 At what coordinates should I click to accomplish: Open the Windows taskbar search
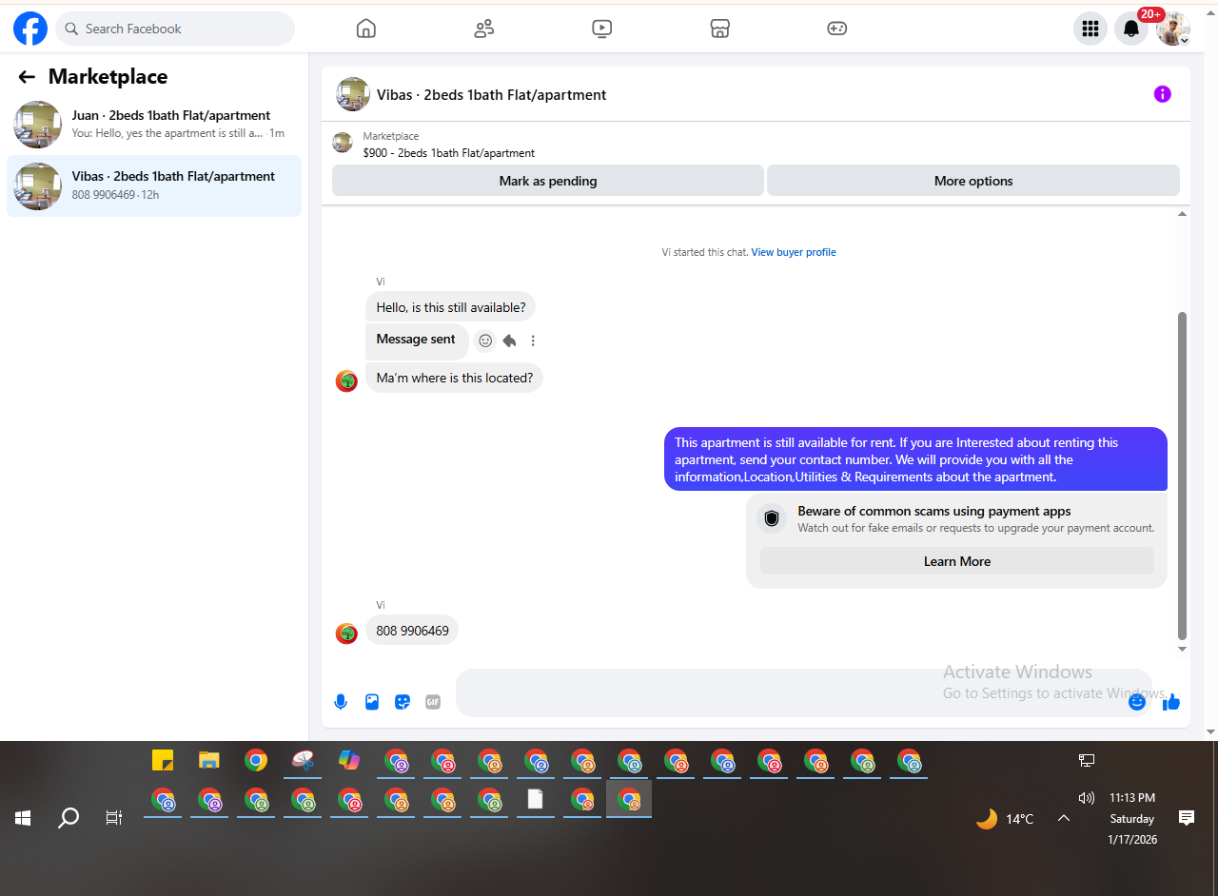[x=69, y=818]
